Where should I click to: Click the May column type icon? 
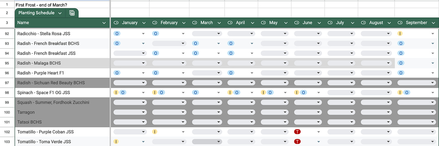(x=263, y=23)
